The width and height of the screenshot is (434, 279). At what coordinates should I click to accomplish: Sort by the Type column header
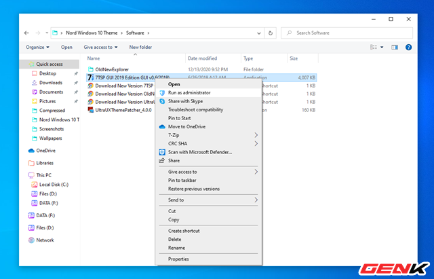[x=248, y=58]
